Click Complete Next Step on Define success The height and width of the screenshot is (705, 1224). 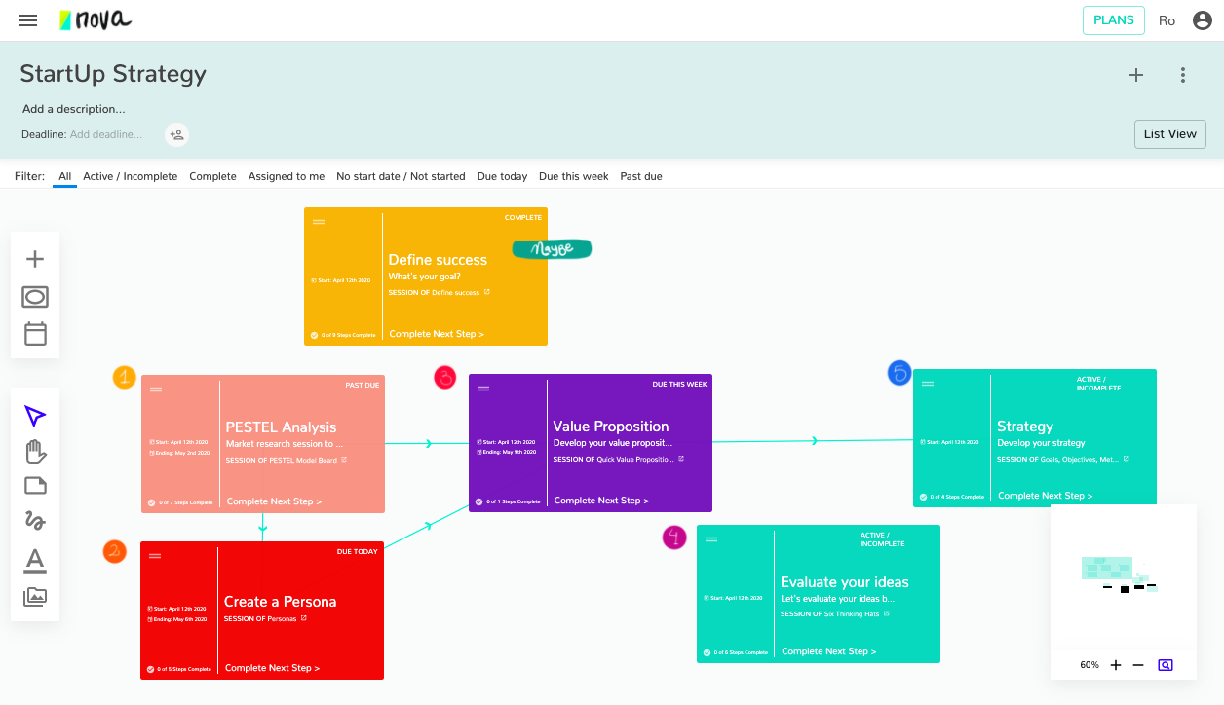(x=437, y=334)
